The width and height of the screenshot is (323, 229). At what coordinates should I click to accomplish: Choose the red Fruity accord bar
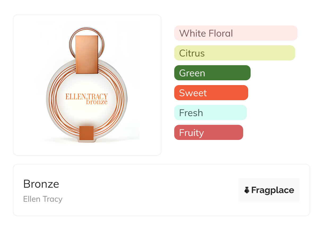(208, 133)
